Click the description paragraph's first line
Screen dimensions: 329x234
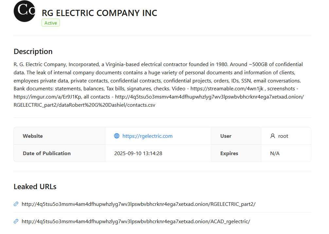pos(158,64)
